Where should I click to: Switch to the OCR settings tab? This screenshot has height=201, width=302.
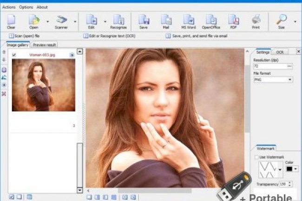point(280,52)
